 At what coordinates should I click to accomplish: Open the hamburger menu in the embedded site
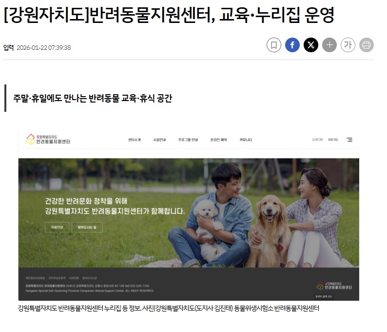point(349,140)
